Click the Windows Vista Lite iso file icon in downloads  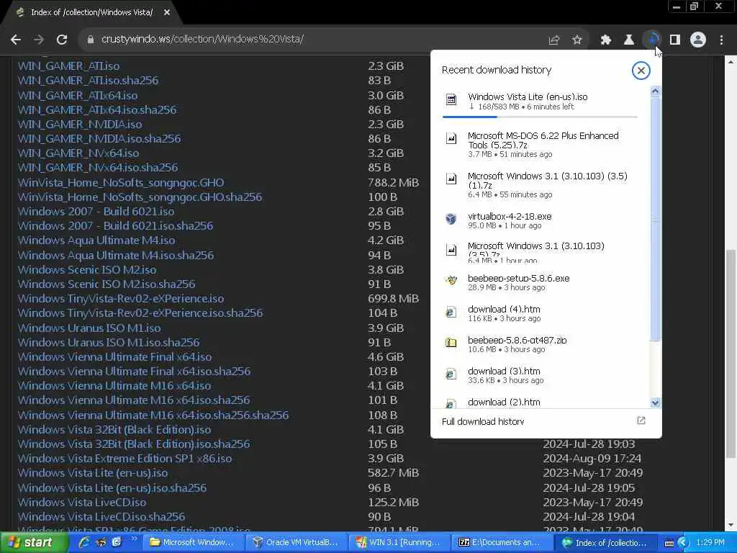pyautogui.click(x=451, y=99)
